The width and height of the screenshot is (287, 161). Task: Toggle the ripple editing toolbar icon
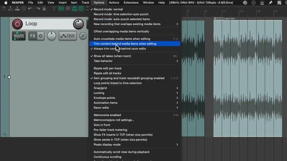[x=68, y=8]
